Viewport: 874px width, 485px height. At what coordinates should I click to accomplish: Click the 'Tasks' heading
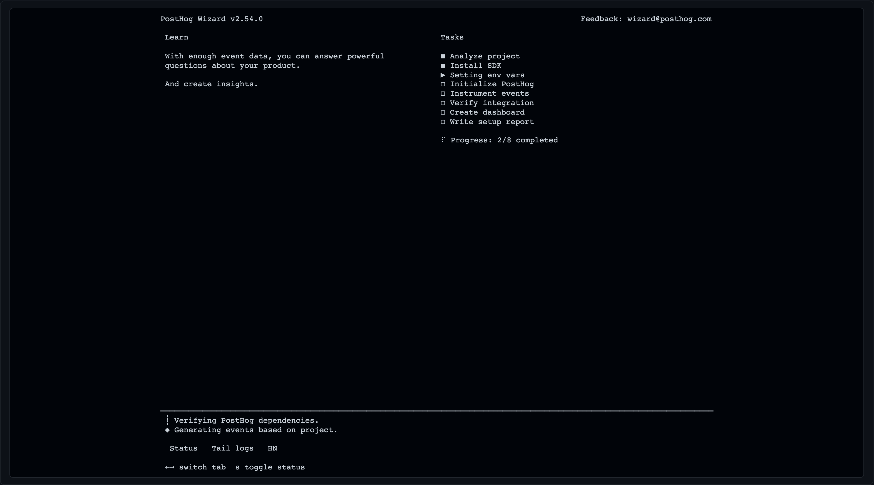tap(452, 37)
